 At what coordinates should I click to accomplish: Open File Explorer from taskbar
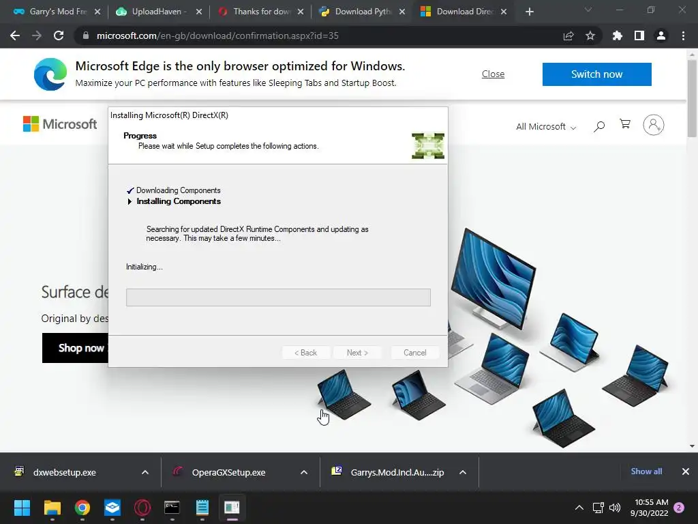tap(52, 508)
